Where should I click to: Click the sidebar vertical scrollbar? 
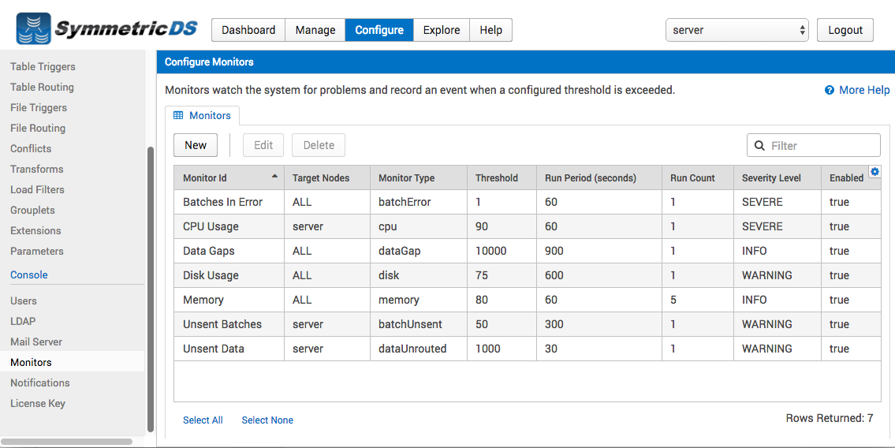[151, 289]
